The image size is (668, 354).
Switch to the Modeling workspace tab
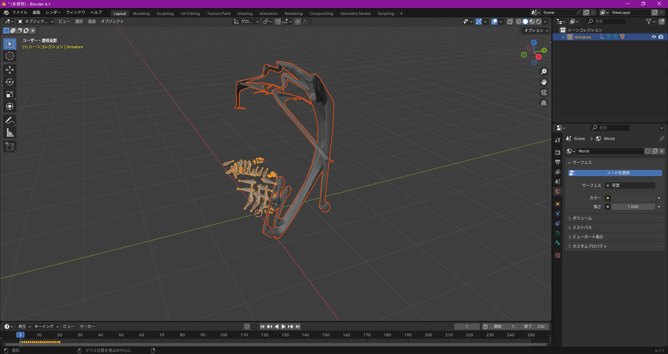coord(141,14)
